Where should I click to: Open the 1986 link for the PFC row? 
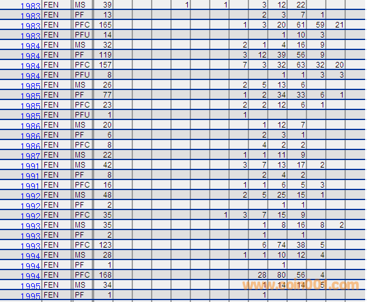coord(31,146)
